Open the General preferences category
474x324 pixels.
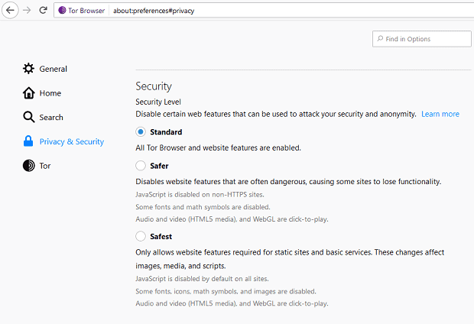click(45, 69)
